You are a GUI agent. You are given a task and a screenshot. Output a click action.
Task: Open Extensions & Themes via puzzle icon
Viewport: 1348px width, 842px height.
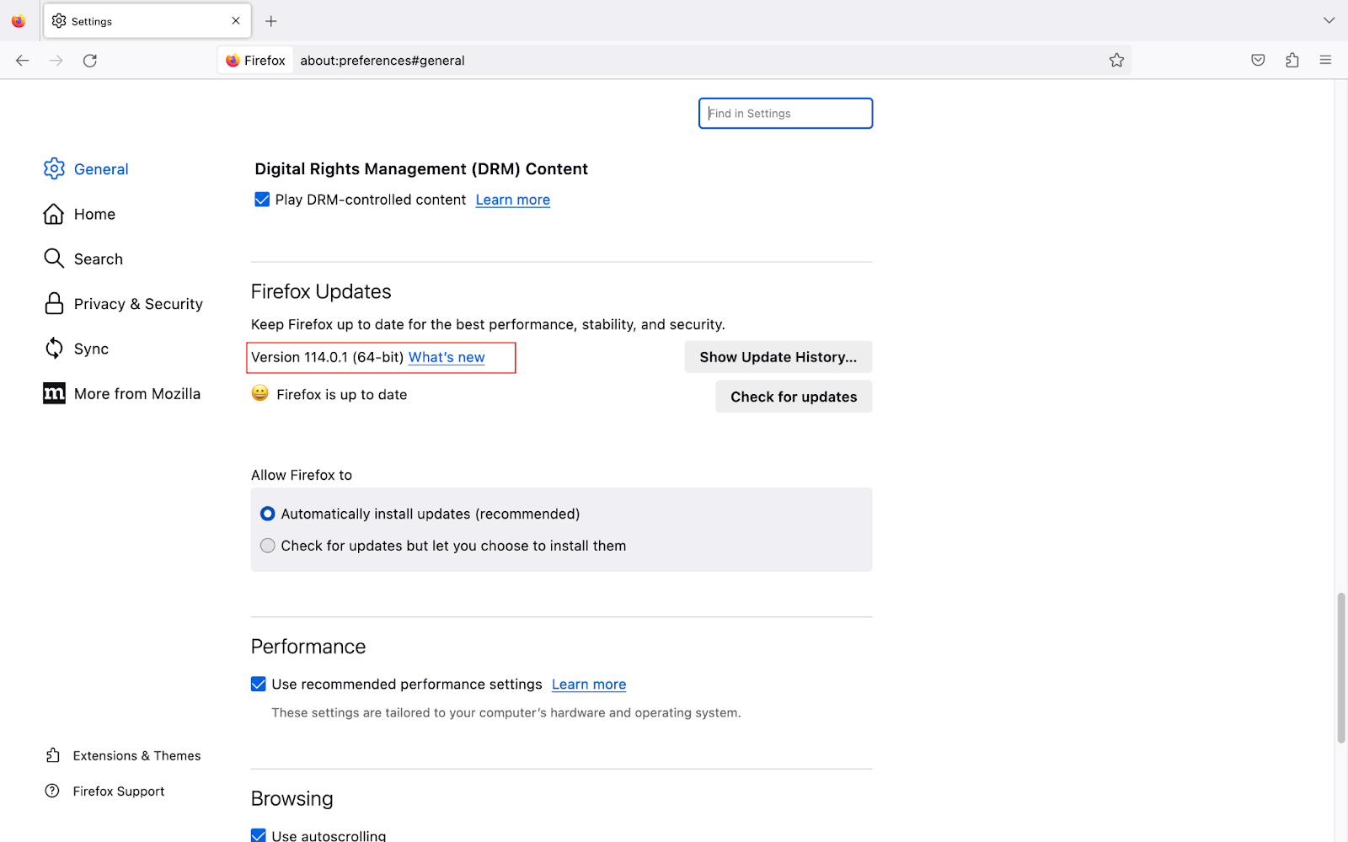tap(54, 755)
